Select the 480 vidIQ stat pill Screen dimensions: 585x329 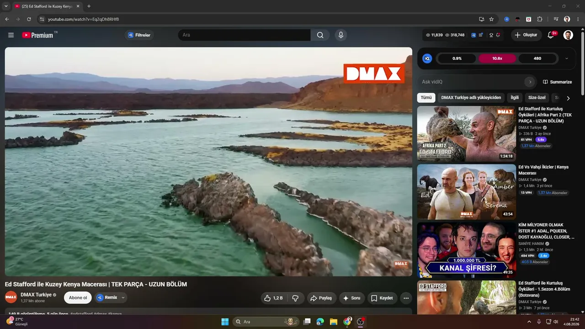[537, 58]
